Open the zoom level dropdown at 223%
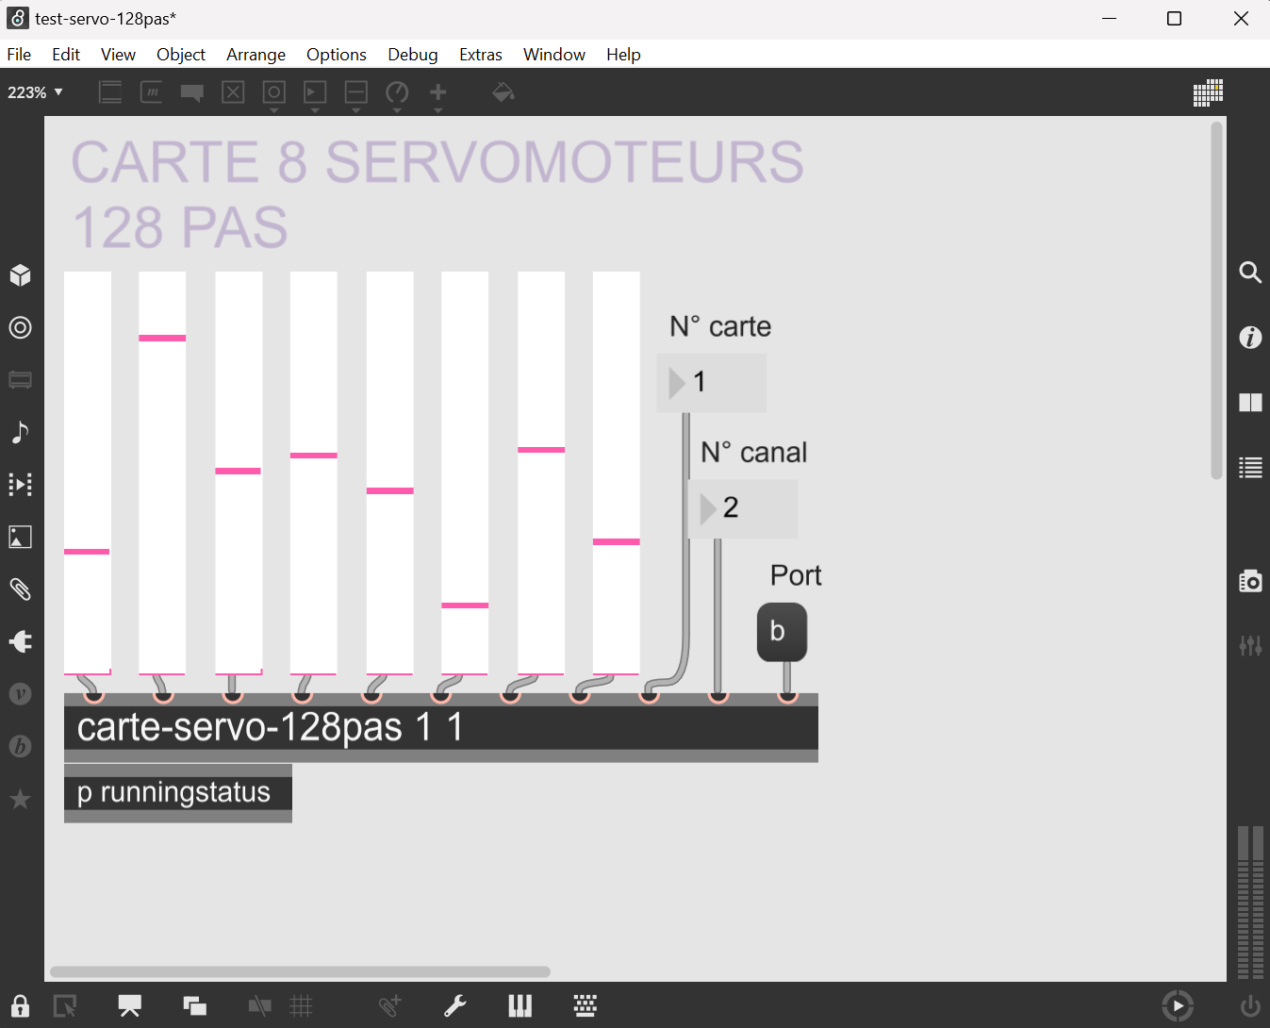Screen dimensions: 1270x1028 (35, 92)
